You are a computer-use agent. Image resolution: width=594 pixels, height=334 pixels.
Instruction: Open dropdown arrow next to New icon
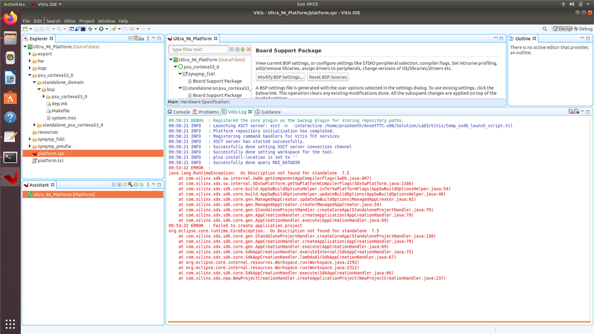(x=31, y=29)
